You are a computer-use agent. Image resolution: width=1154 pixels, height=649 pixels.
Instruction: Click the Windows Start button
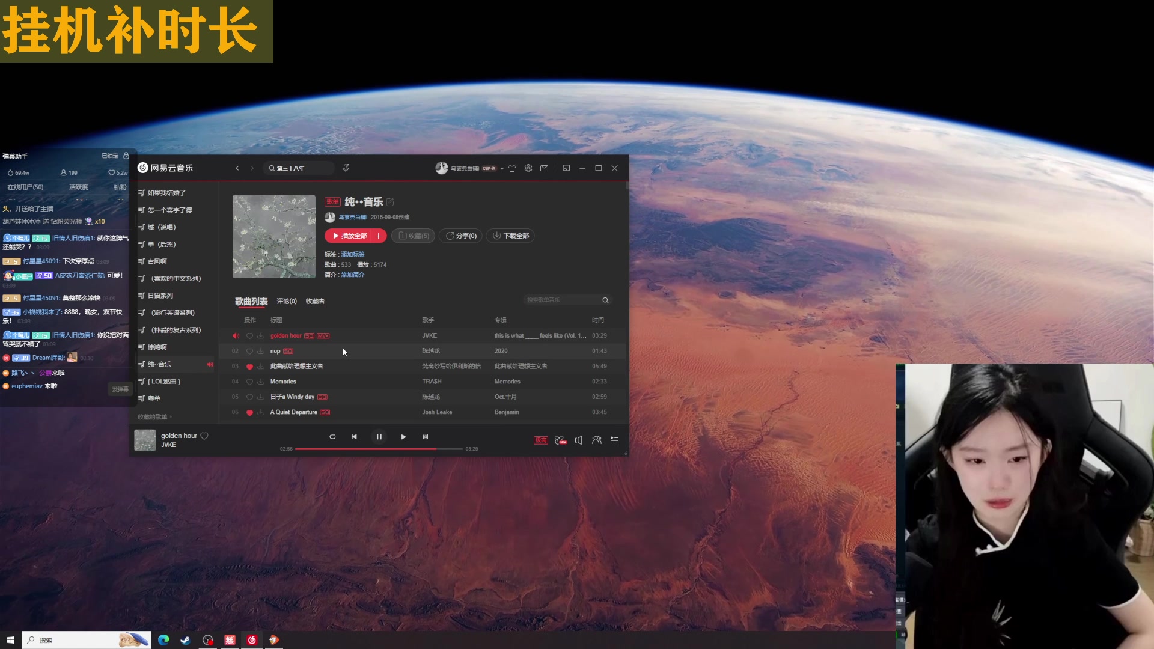(10, 640)
